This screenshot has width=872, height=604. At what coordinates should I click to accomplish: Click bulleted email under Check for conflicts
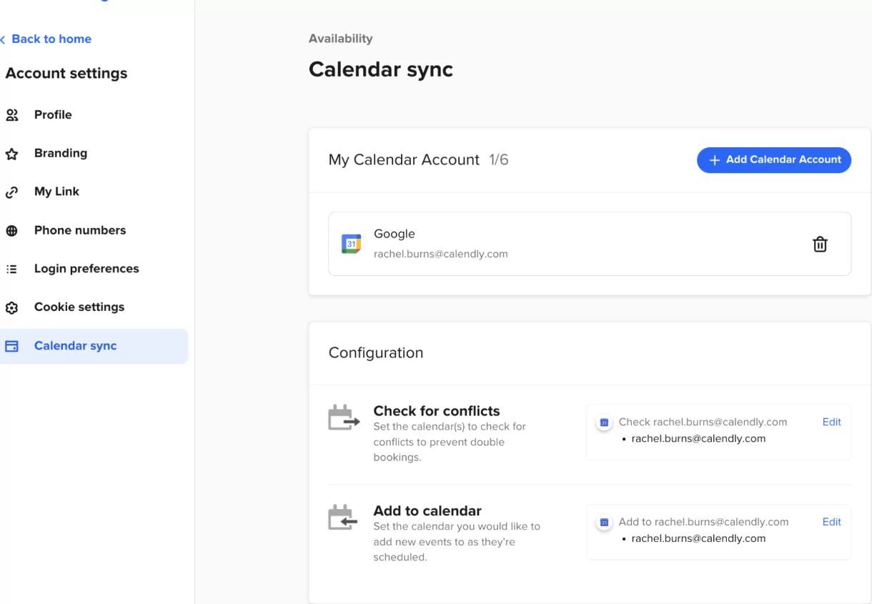coord(698,439)
